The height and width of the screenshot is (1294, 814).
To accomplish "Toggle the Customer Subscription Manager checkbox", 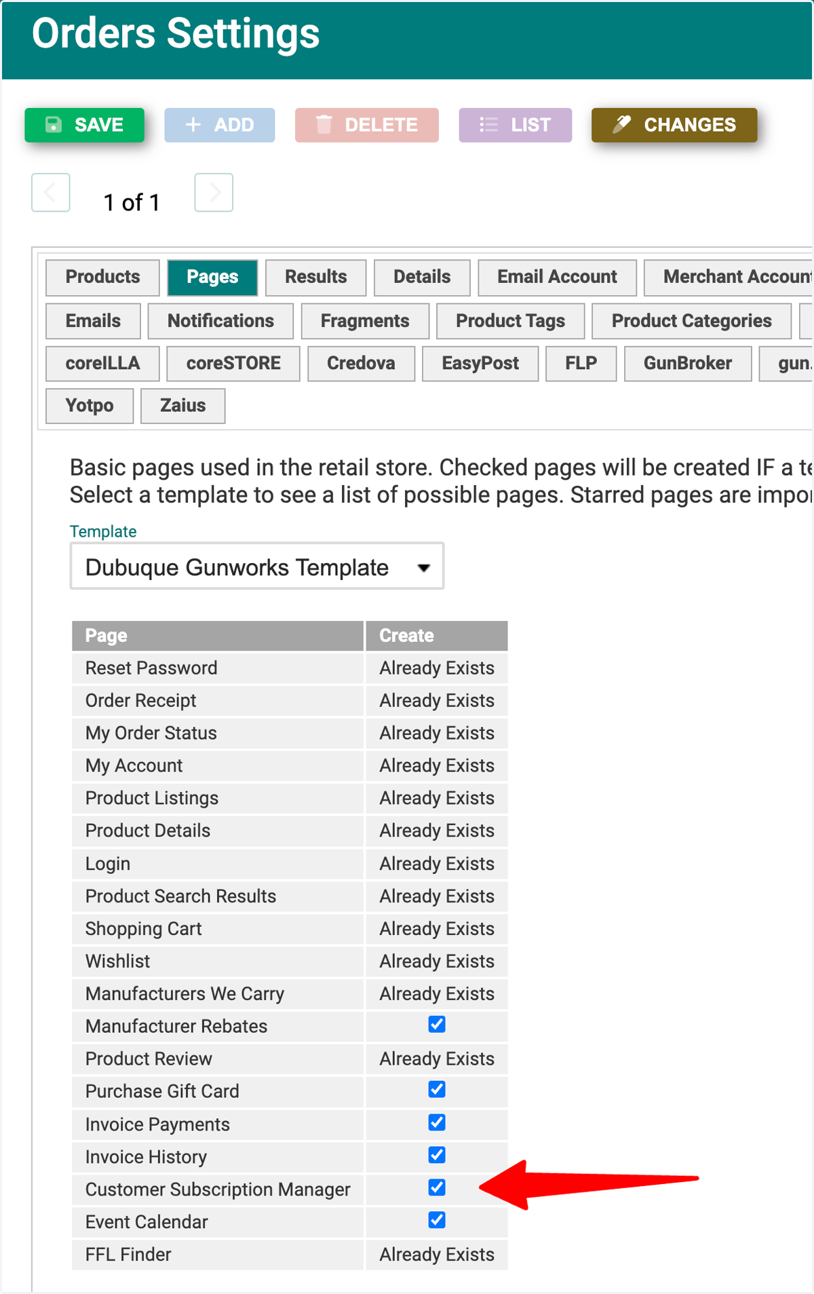I will pos(437,1187).
